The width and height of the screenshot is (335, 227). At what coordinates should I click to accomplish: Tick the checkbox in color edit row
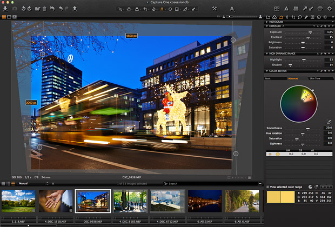pos(269,155)
